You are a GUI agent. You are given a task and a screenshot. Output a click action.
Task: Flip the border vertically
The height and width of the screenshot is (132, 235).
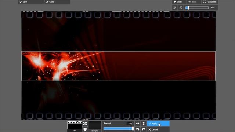144,124
